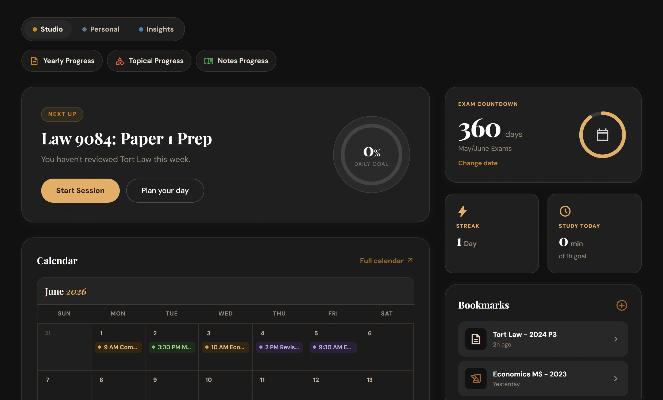The image size is (663, 400).
Task: Select May 31 on the calendar
Action: (x=64, y=347)
